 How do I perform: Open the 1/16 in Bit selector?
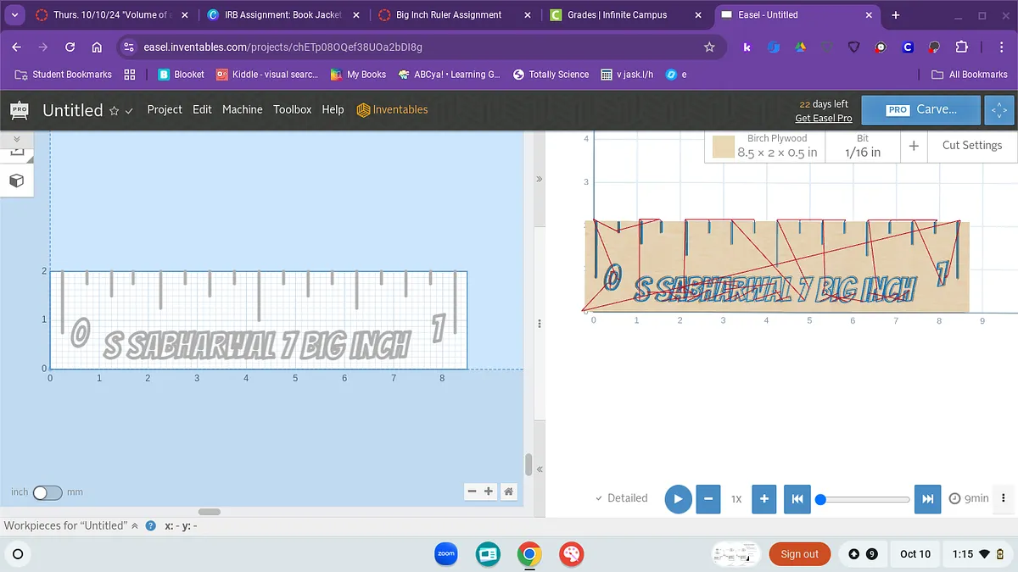pos(862,146)
